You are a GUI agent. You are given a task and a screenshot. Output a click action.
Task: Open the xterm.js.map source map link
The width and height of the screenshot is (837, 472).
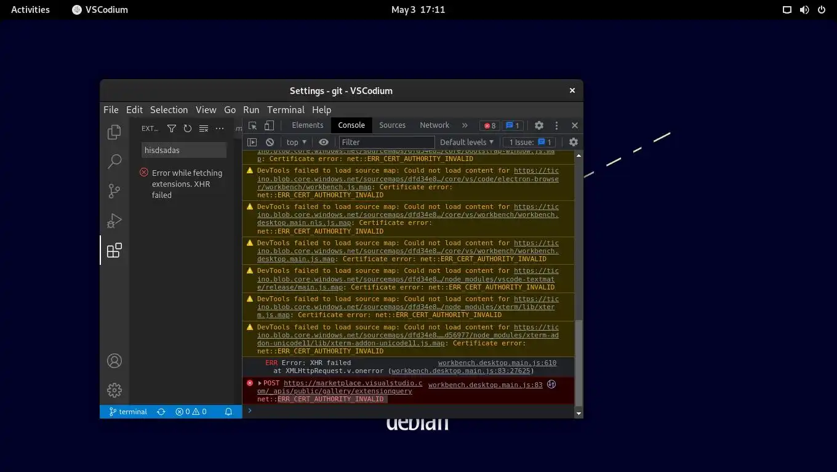408,307
